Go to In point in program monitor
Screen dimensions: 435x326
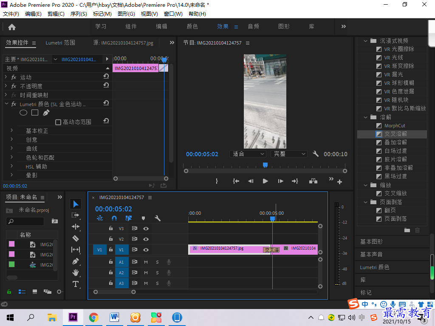point(236,181)
